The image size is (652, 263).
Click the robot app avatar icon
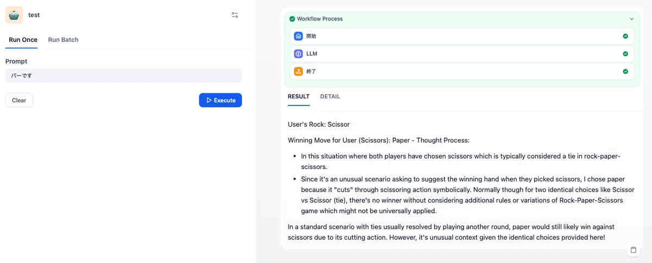[14, 15]
